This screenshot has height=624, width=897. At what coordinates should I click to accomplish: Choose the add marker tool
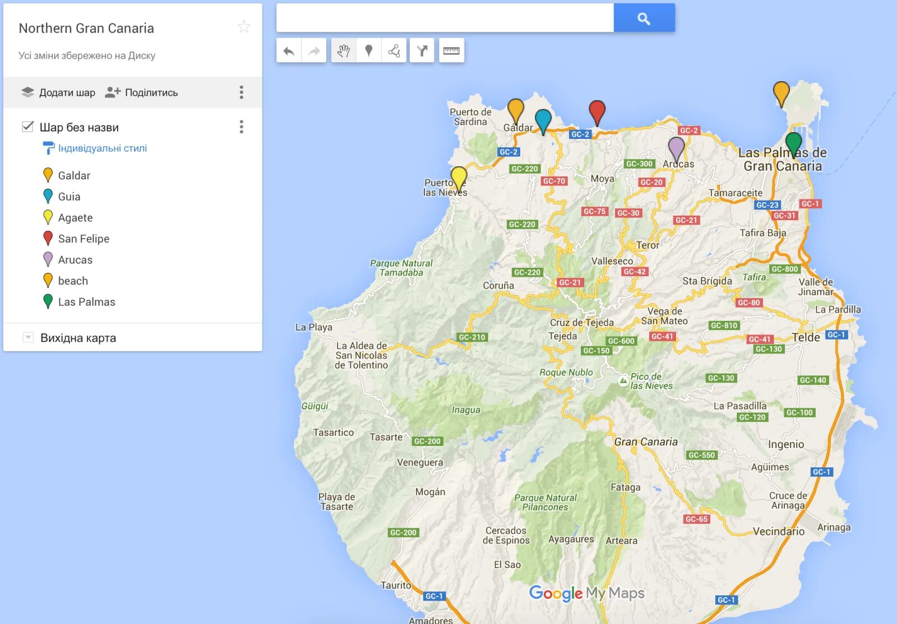click(369, 51)
